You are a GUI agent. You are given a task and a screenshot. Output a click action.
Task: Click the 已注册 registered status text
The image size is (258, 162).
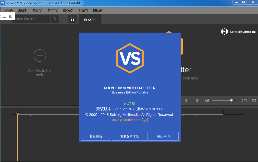coord(130,103)
